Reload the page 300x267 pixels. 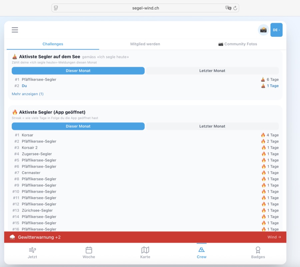click(235, 8)
